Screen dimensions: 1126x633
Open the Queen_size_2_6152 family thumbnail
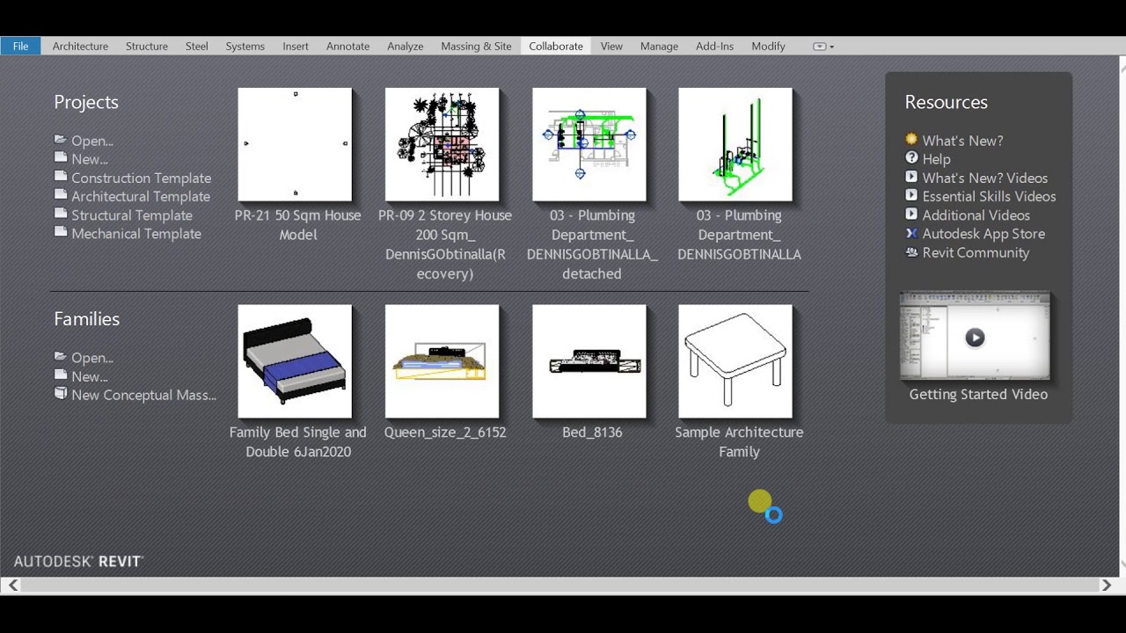pyautogui.click(x=442, y=361)
